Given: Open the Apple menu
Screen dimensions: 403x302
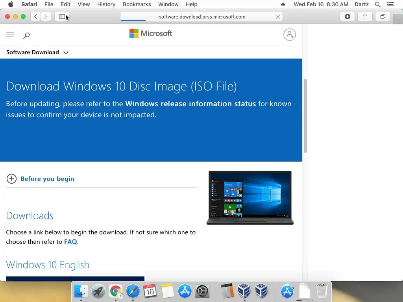Looking at the screenshot, I should click(x=11, y=4).
